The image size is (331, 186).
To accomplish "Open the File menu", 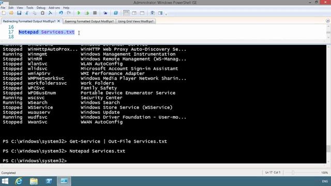I will pos(3,8).
